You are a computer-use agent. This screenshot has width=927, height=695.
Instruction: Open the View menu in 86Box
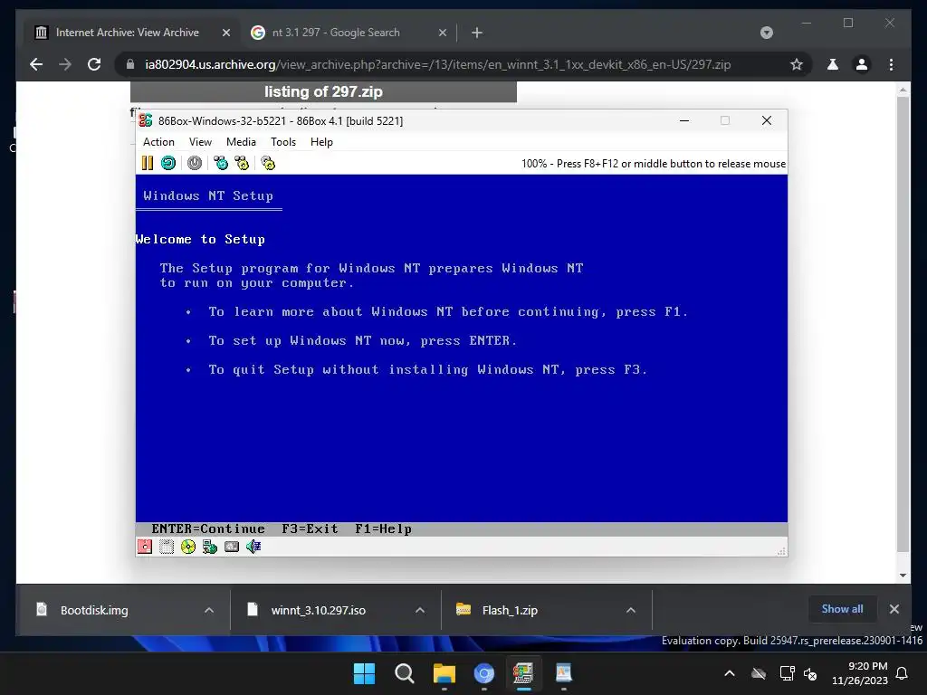(x=200, y=142)
